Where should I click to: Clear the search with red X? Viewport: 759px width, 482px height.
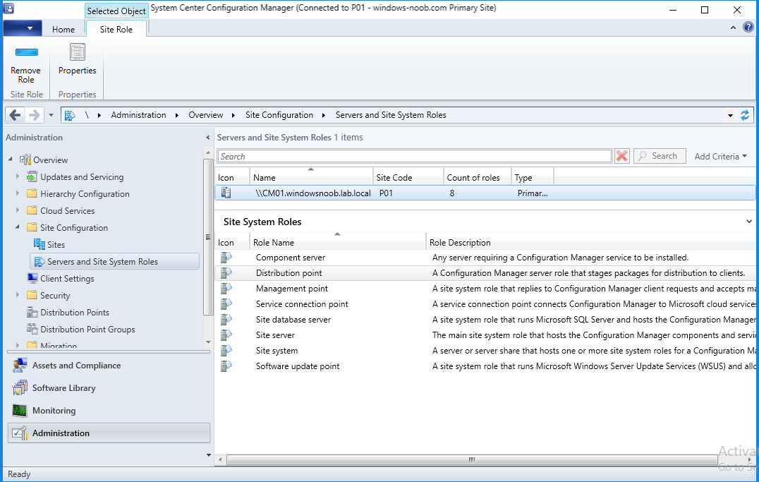tap(621, 156)
